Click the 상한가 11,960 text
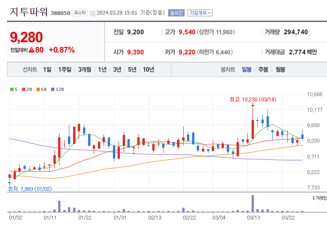The image size is (327, 226). point(216,32)
